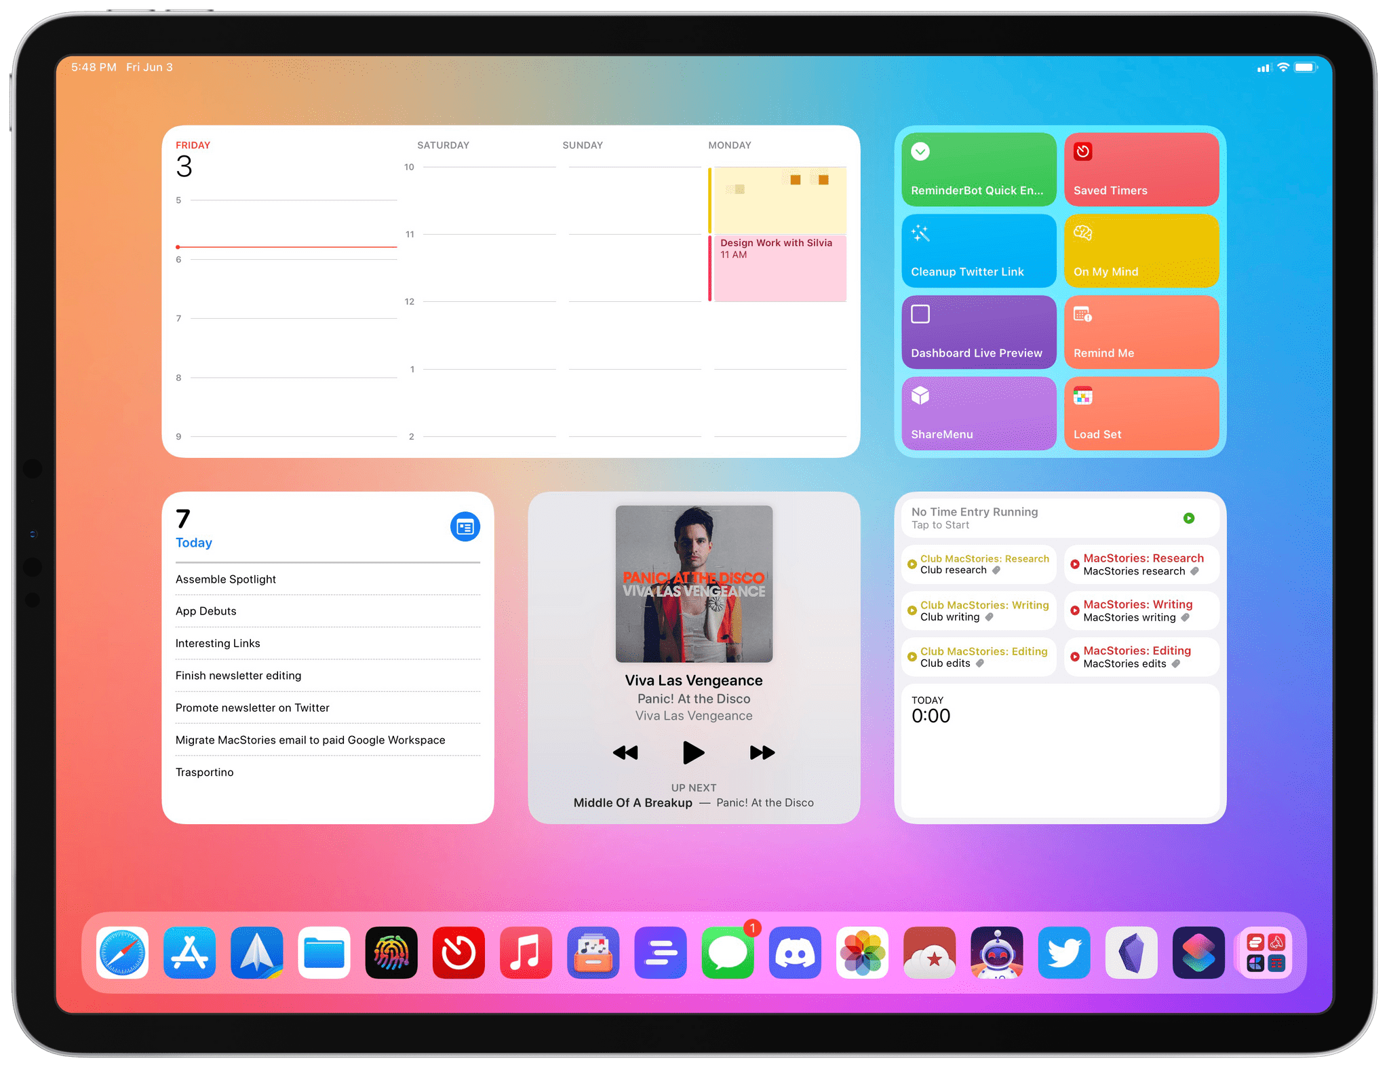Run the Dashboard Live Preview shortcut

(979, 332)
